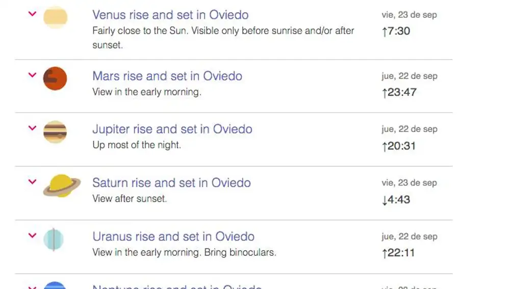Click the blue Neptune icon at bottom
This screenshot has width=510, height=289.
pos(55,285)
